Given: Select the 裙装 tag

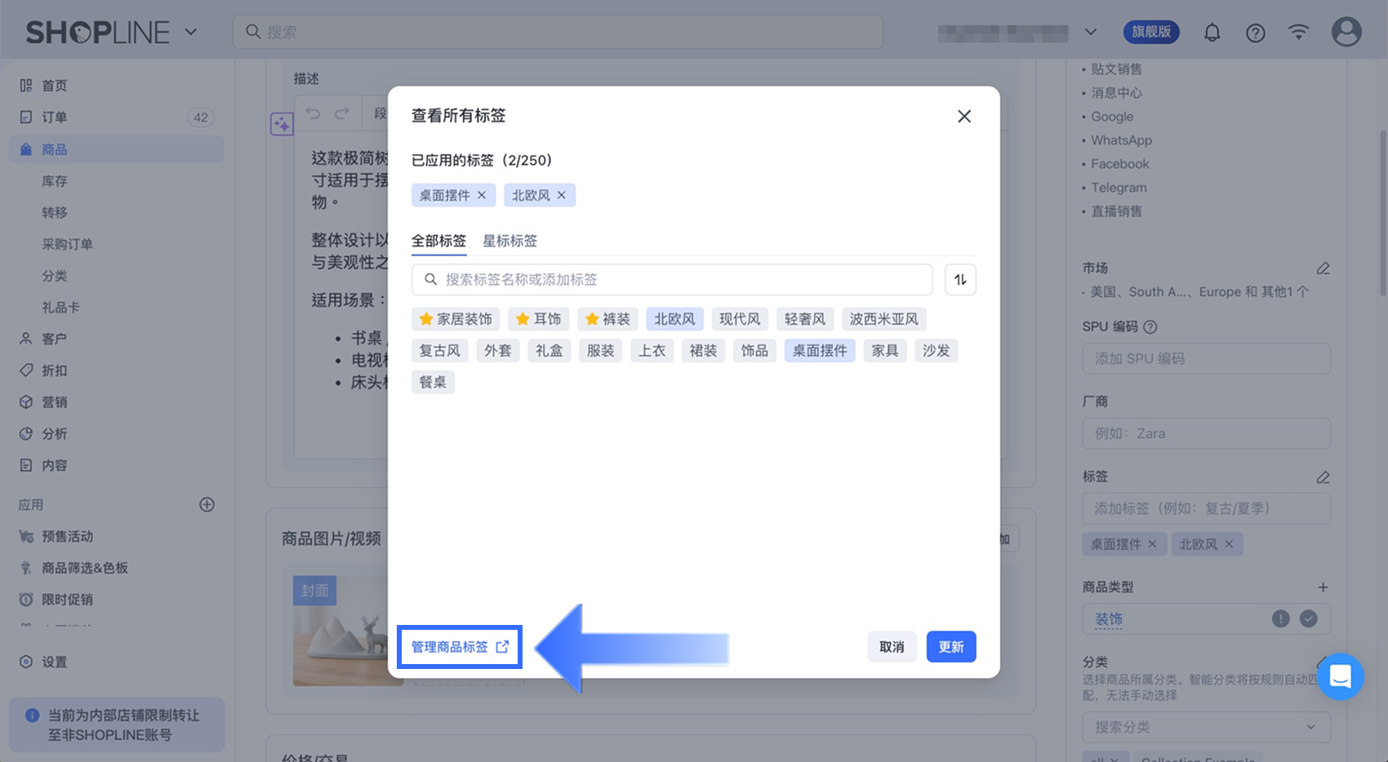Looking at the screenshot, I should [x=703, y=351].
